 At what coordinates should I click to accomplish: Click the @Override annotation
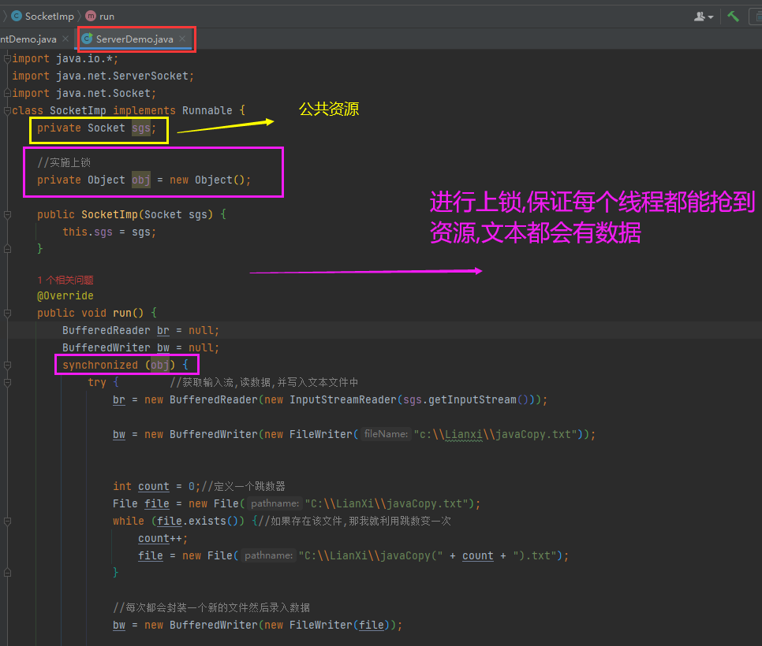65,295
